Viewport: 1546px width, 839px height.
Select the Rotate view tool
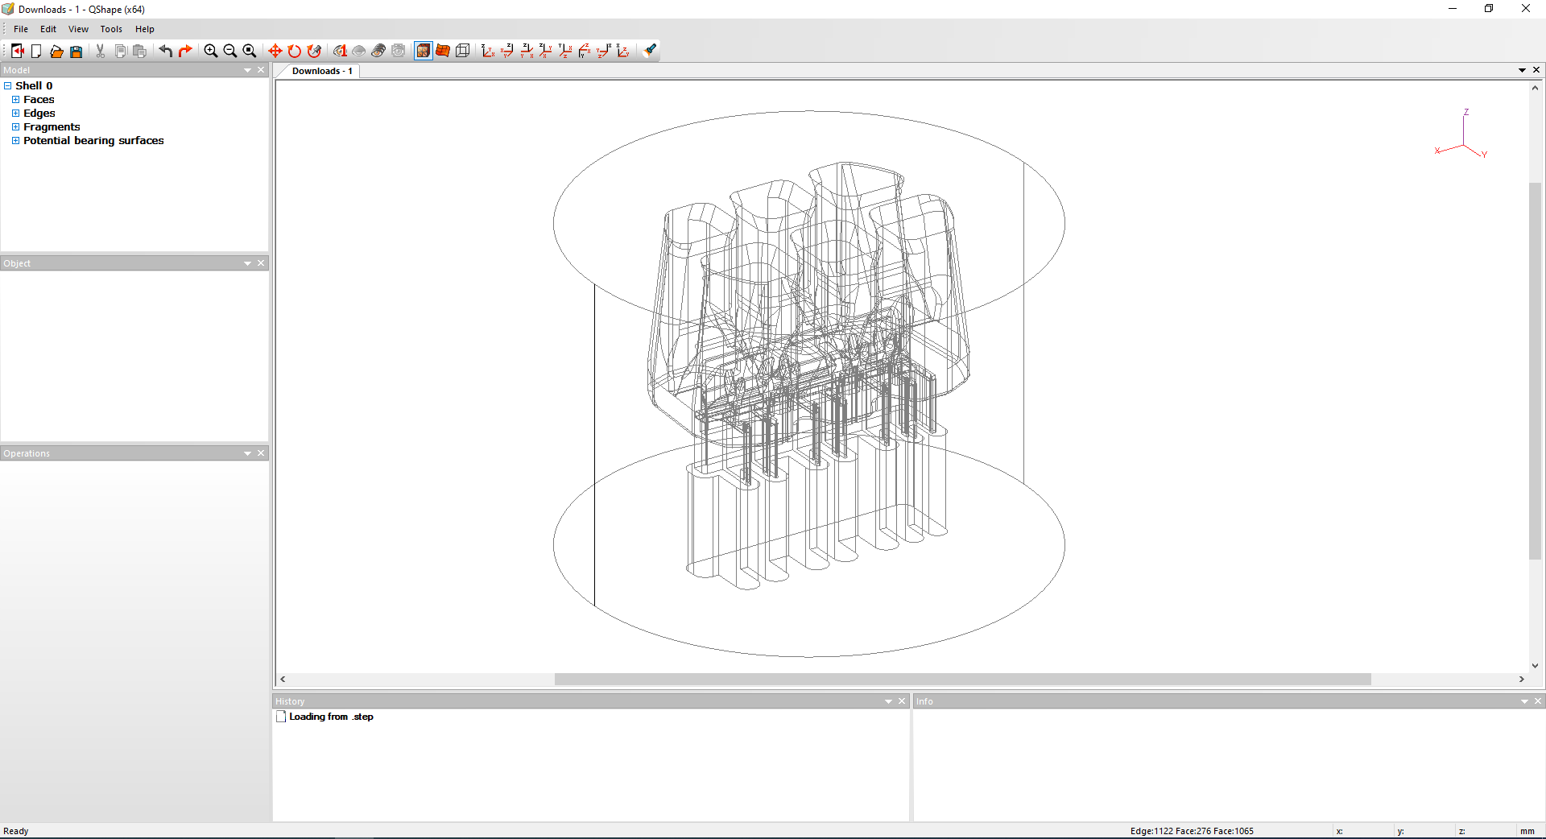pyautogui.click(x=295, y=51)
